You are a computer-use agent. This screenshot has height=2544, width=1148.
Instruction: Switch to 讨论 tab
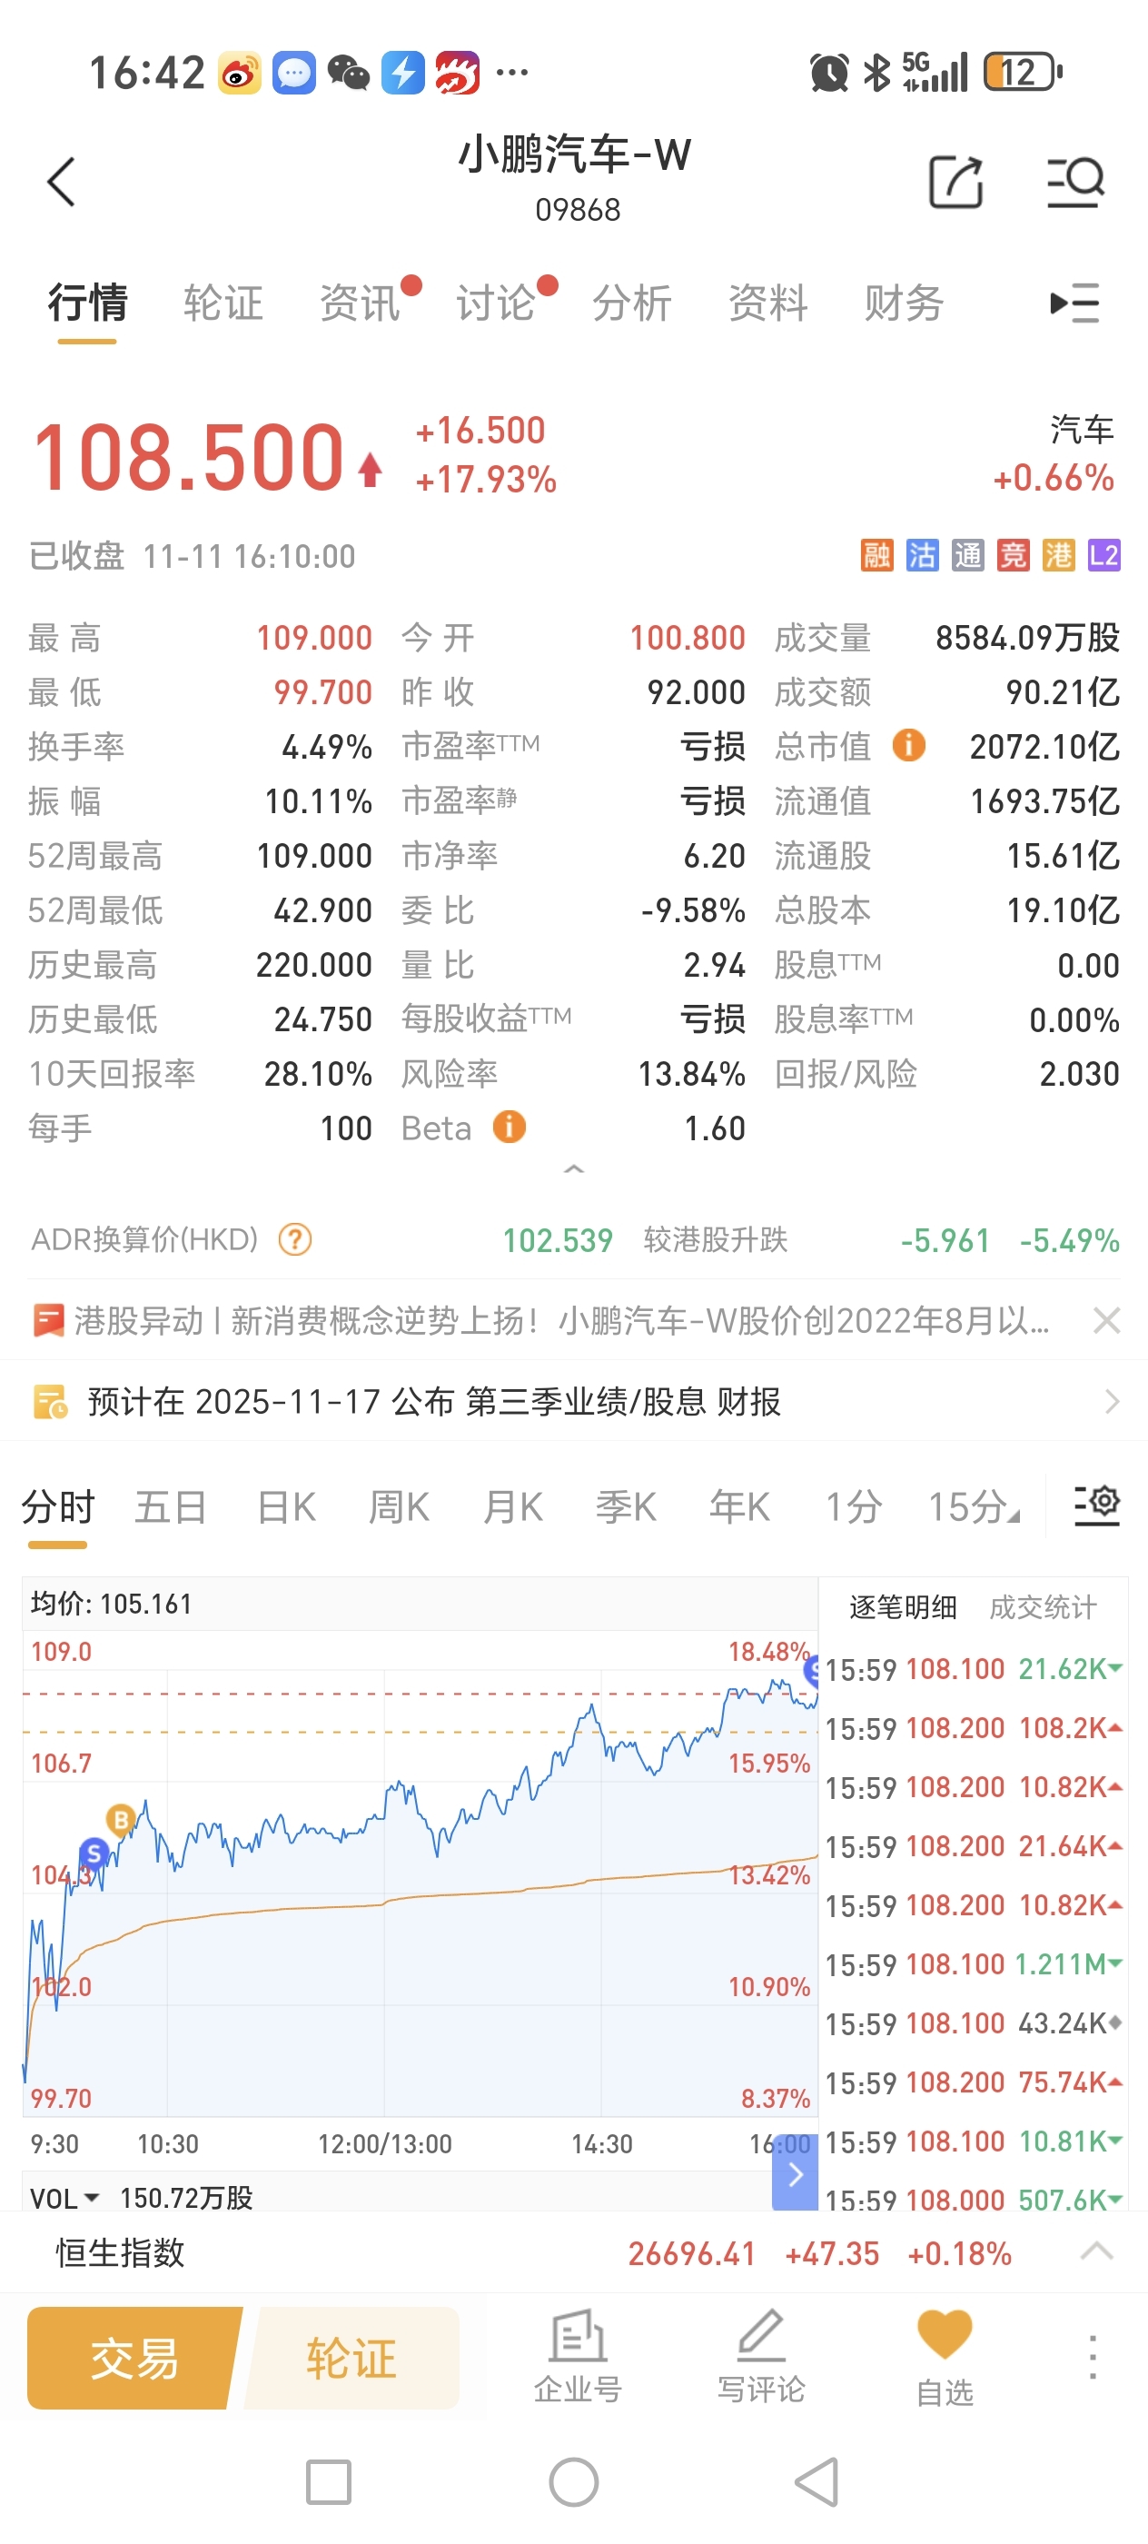[x=496, y=303]
